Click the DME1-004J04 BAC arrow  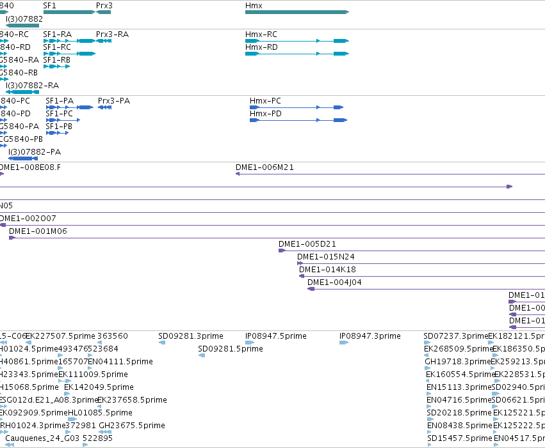click(311, 290)
